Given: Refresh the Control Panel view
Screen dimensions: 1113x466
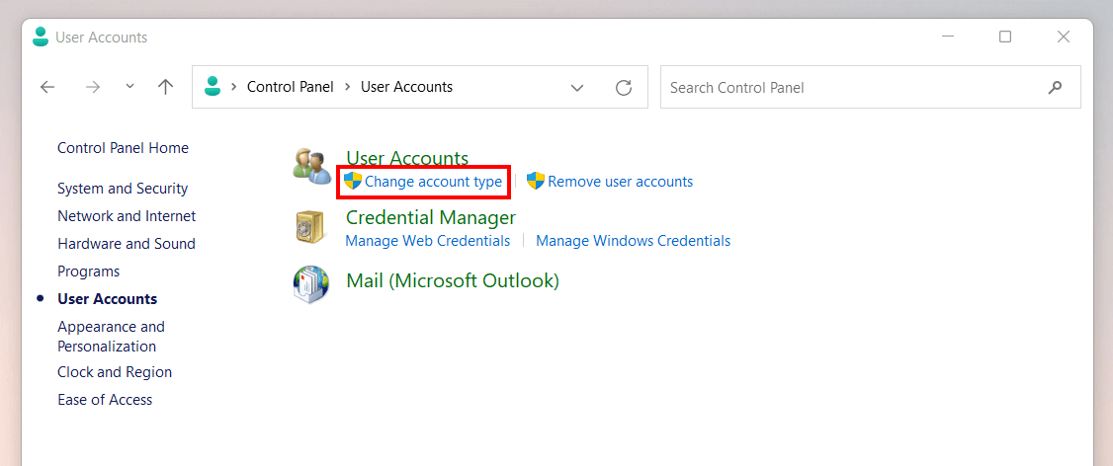Looking at the screenshot, I should pos(624,87).
